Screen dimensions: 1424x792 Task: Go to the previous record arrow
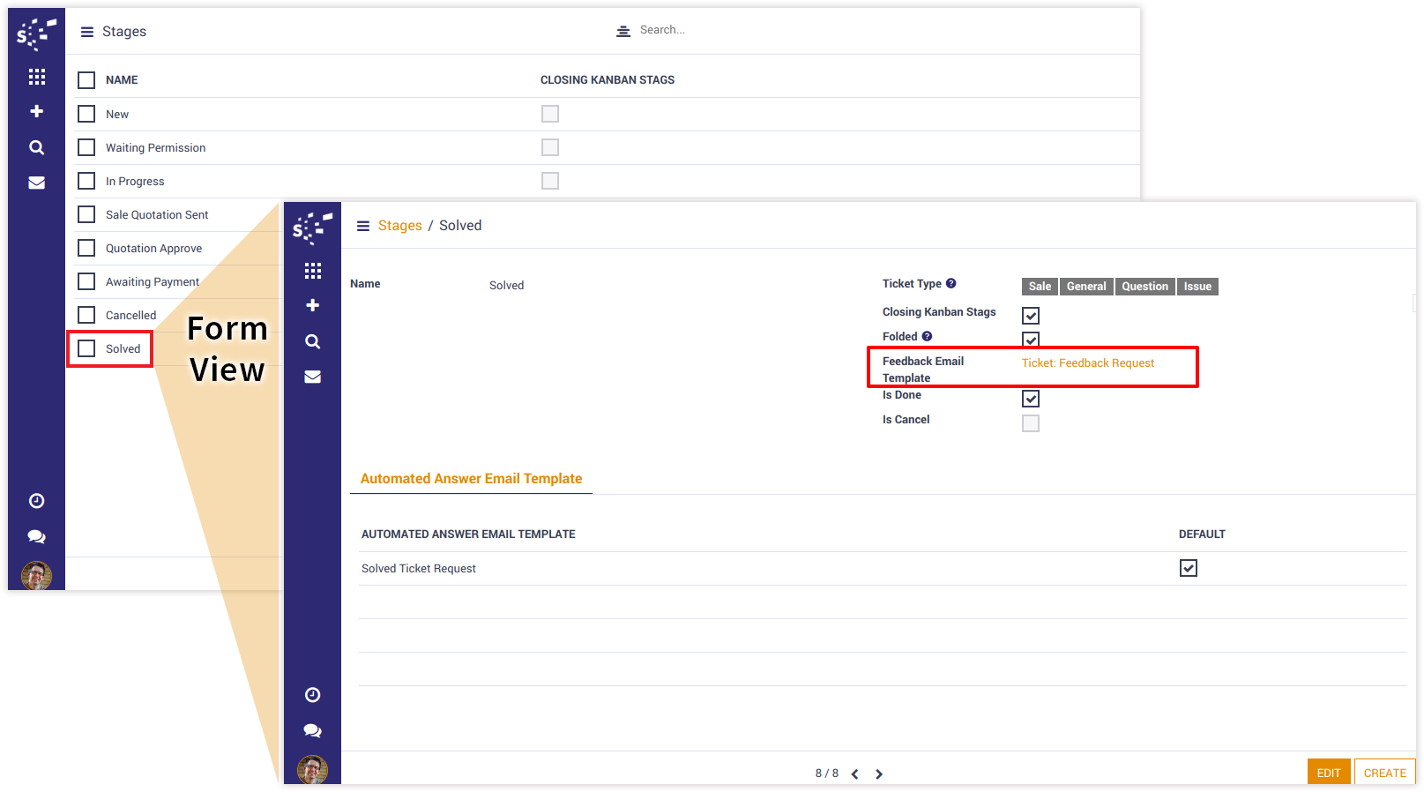[854, 773]
